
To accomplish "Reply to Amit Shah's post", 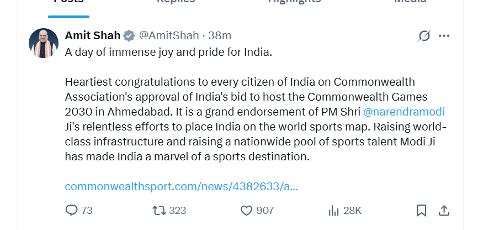I will point(72,210).
